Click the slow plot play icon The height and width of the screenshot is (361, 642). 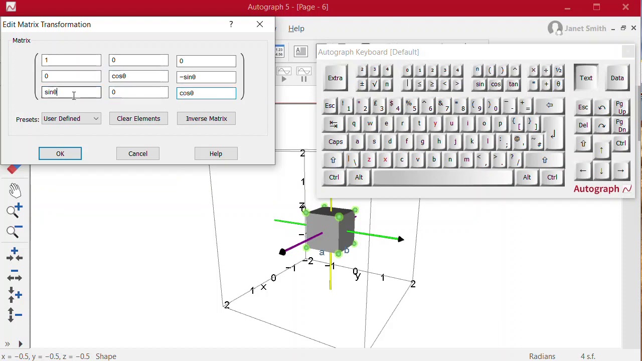coord(284,74)
